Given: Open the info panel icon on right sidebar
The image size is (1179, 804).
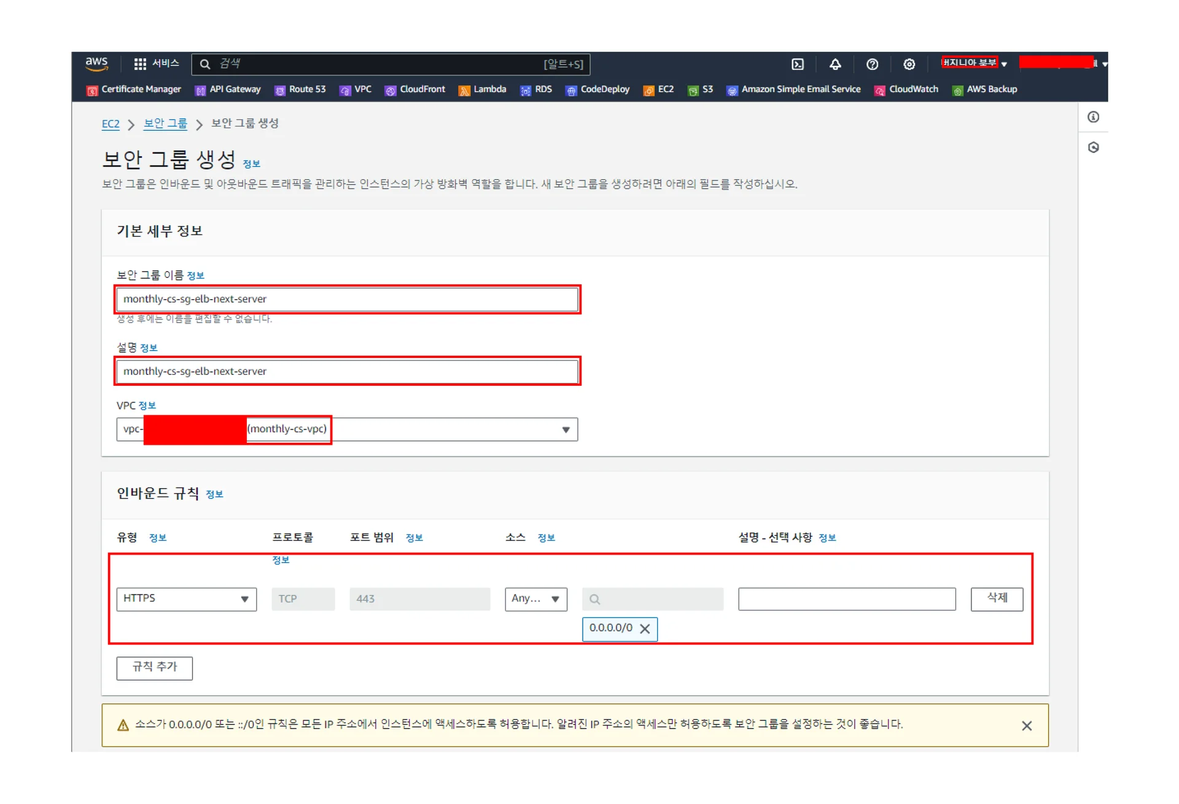Looking at the screenshot, I should tap(1093, 117).
